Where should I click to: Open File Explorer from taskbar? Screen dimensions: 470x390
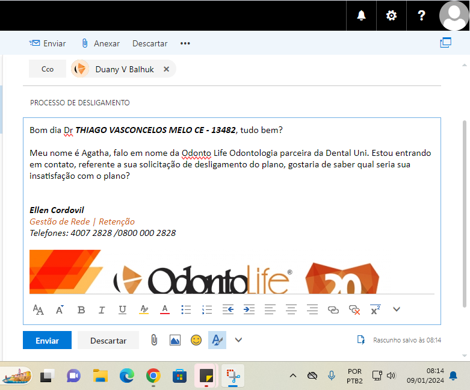point(100,376)
